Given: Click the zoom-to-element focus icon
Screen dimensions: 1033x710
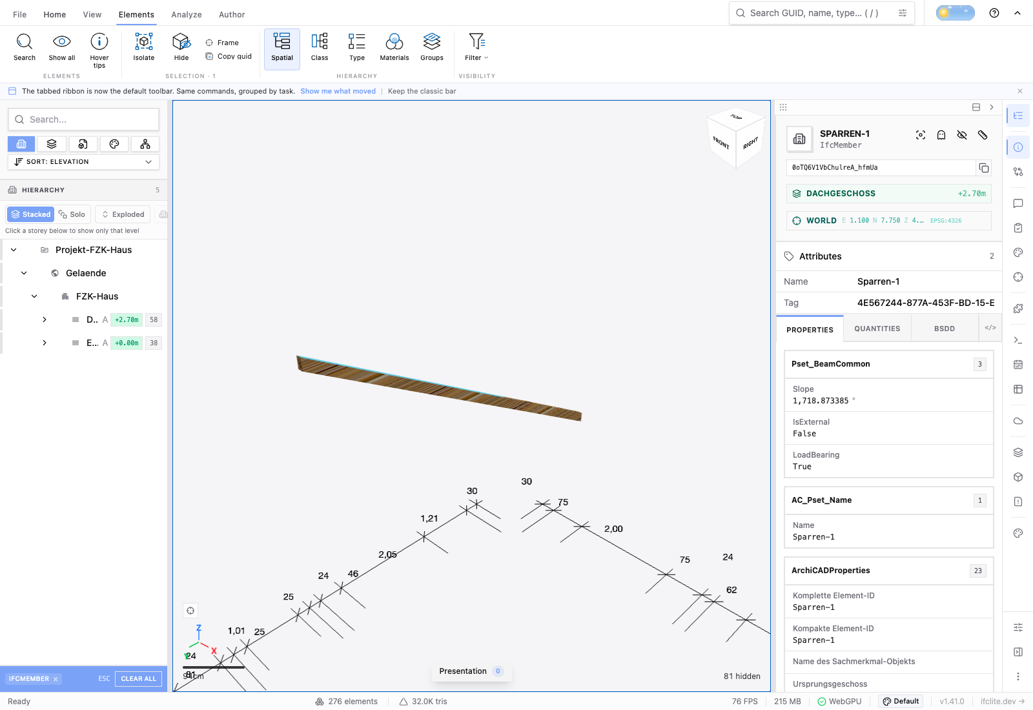Looking at the screenshot, I should [921, 135].
